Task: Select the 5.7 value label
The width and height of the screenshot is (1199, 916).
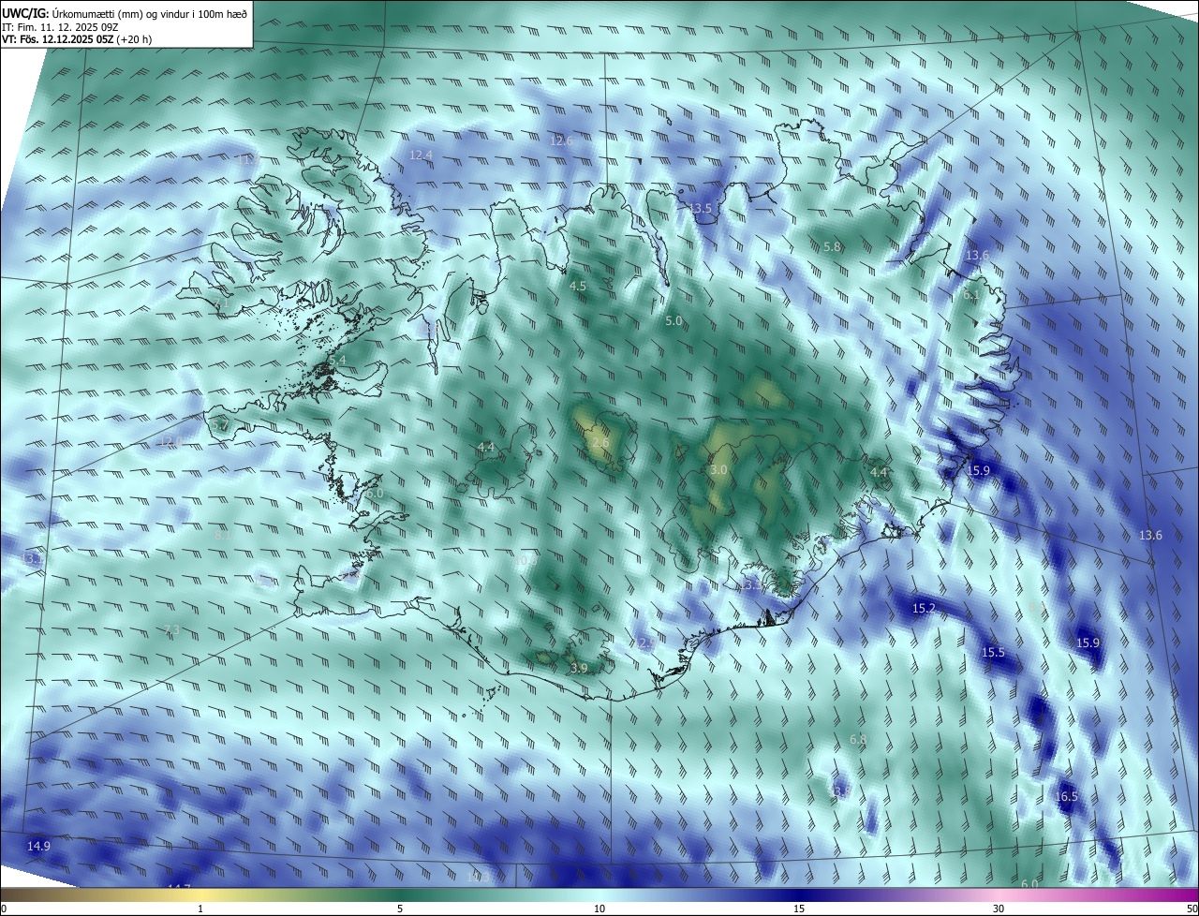Action: pos(220,425)
